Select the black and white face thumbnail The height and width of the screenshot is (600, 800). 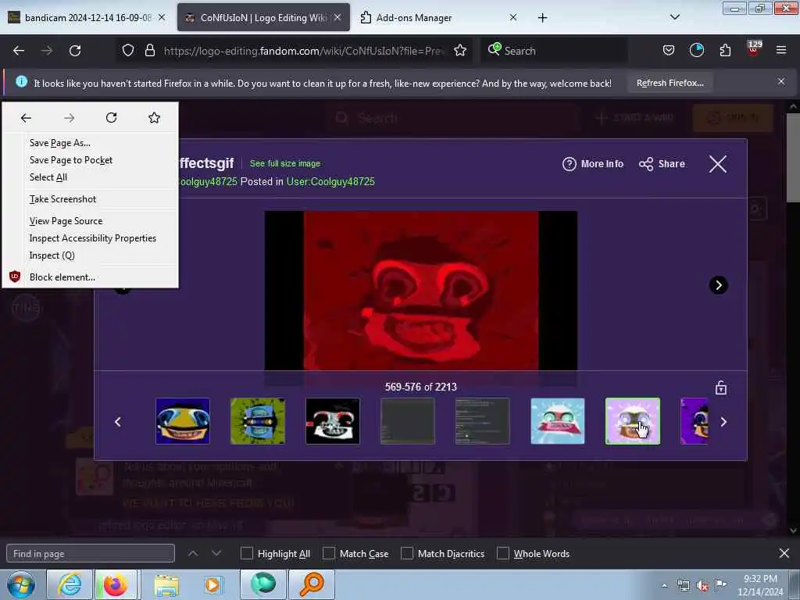click(x=333, y=421)
